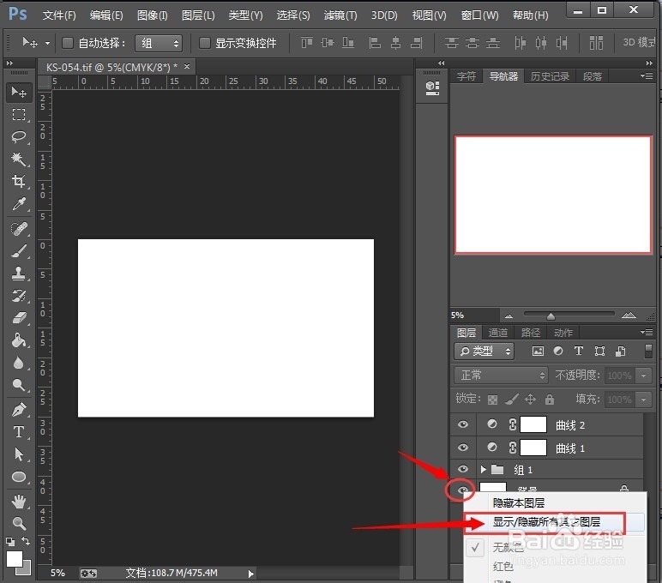This screenshot has height=583, width=662.
Task: Swap foreground and background colors
Action: tap(26, 541)
